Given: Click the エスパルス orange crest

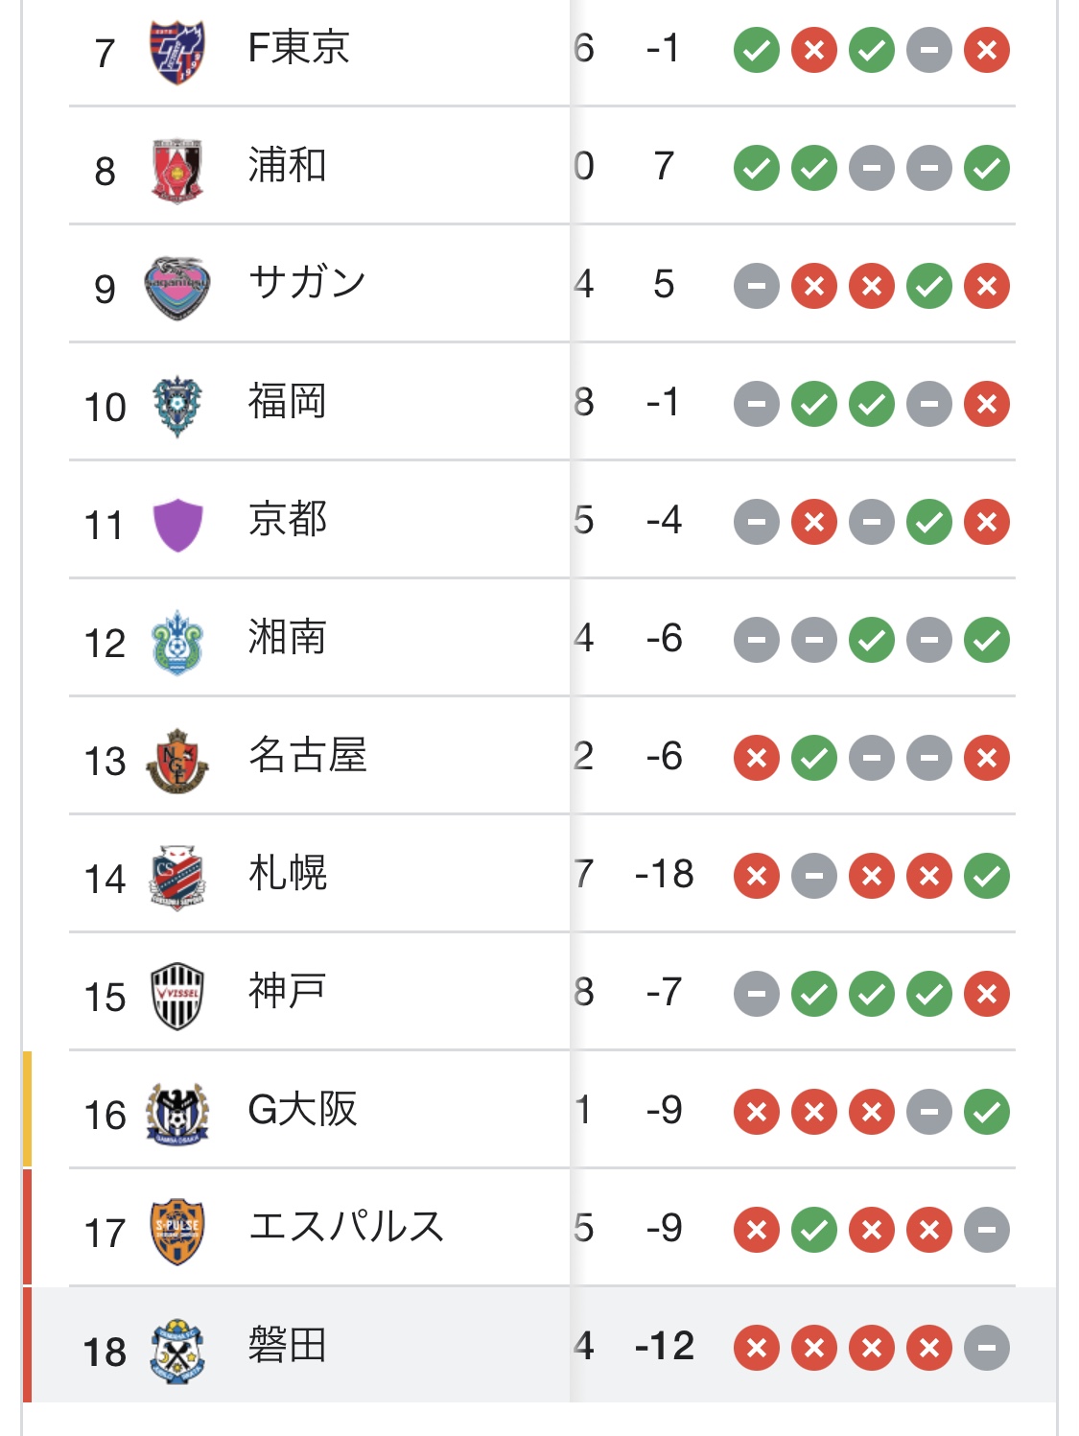Looking at the screenshot, I should pos(177,1232).
